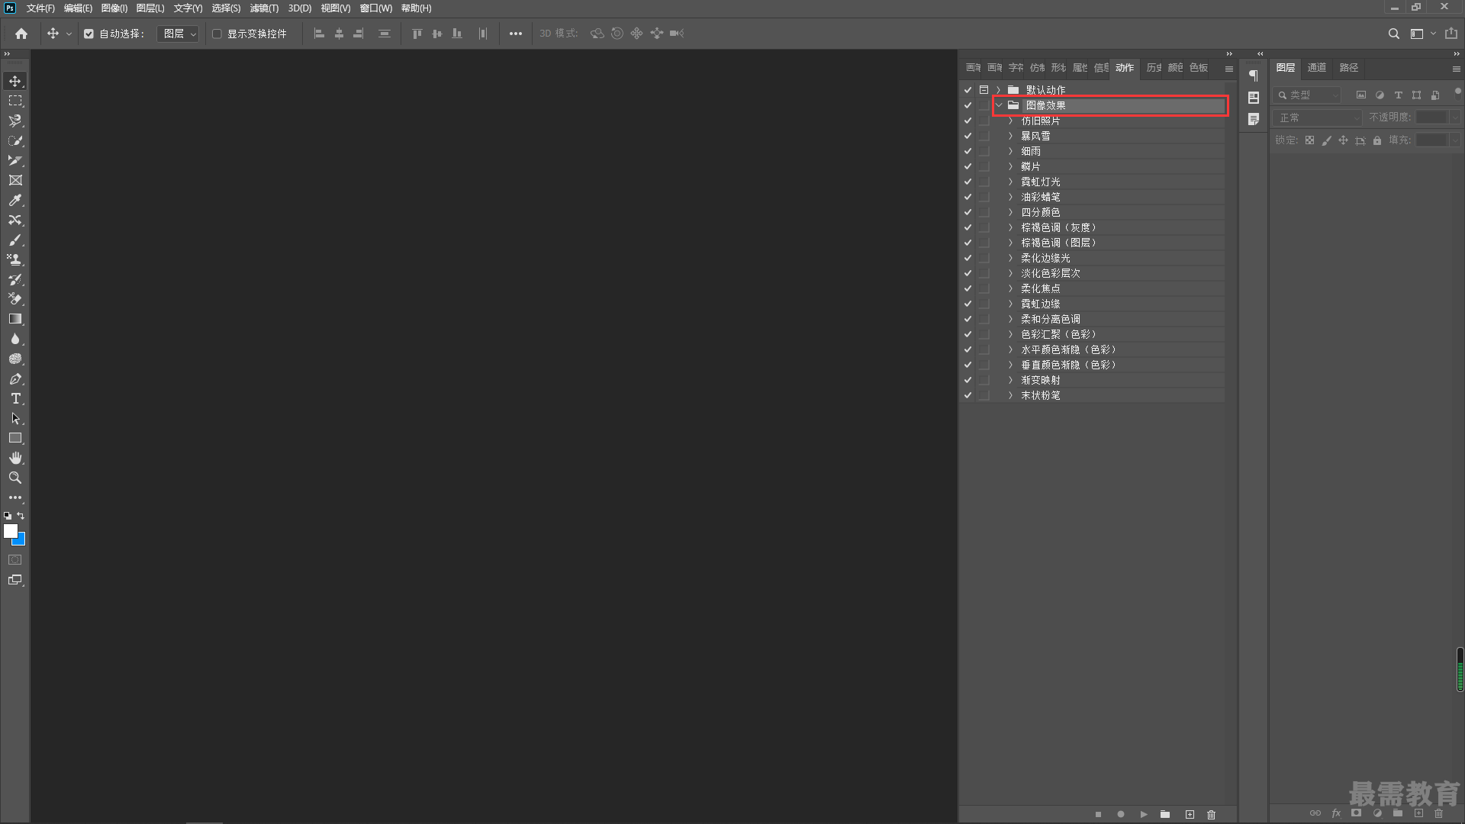The image size is (1465, 824).
Task: Select the Zoom magnifier tool
Action: (15, 478)
